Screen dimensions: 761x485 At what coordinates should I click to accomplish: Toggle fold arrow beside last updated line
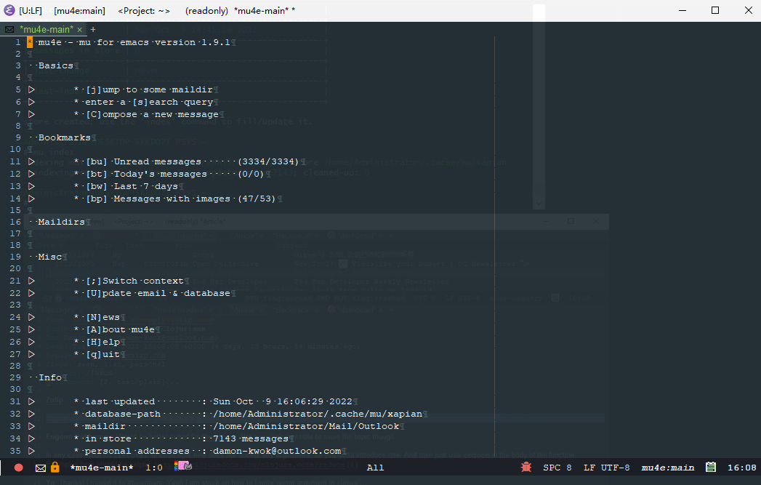(31, 401)
